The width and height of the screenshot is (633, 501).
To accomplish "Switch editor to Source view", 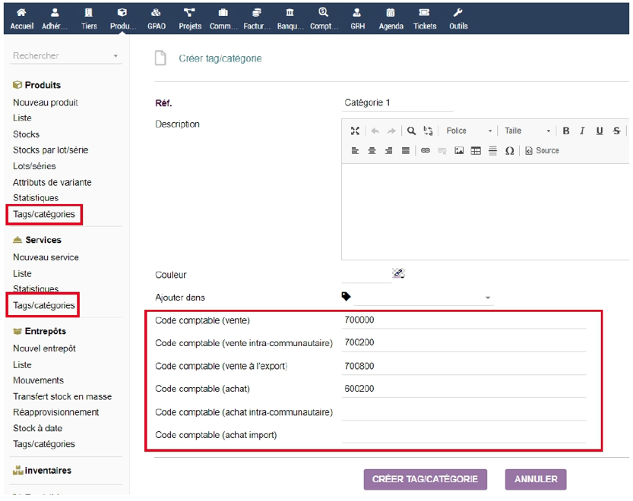I will 542,150.
